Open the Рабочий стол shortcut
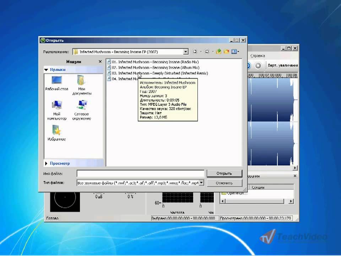 56,83
